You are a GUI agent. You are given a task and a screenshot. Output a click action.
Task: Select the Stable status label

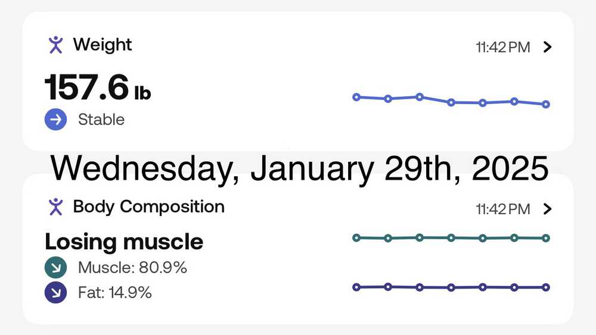click(x=101, y=120)
